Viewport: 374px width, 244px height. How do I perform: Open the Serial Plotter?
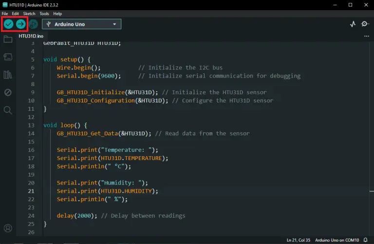pos(353,24)
